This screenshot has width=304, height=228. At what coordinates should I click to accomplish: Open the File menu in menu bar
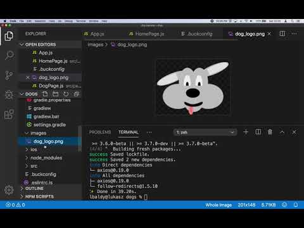[22, 21]
